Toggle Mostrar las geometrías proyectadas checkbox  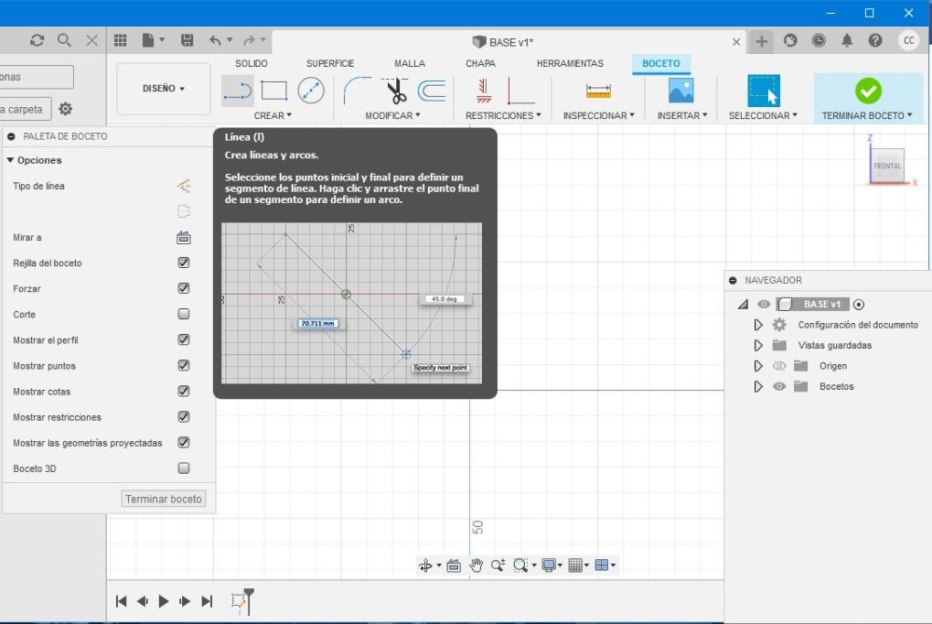[x=184, y=442]
